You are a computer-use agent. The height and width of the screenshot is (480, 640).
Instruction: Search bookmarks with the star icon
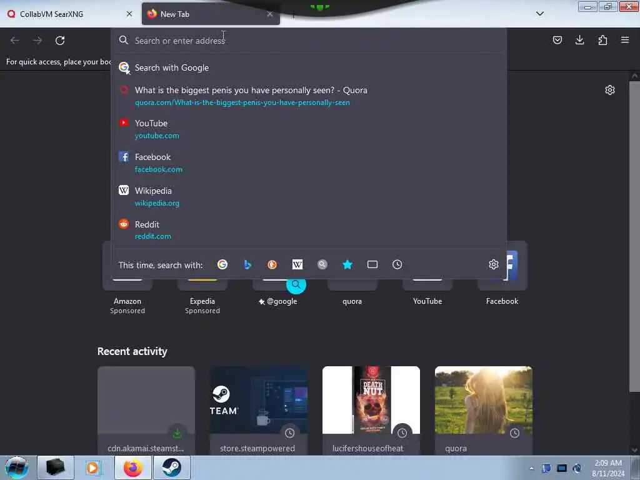click(x=347, y=264)
